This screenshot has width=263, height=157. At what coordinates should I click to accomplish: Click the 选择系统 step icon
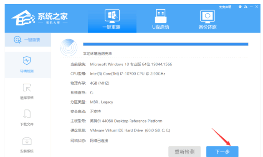pyautogui.click(x=27, y=88)
